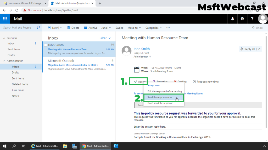Go back in the browser
The height and width of the screenshot is (150, 268).
[x=4, y=10]
